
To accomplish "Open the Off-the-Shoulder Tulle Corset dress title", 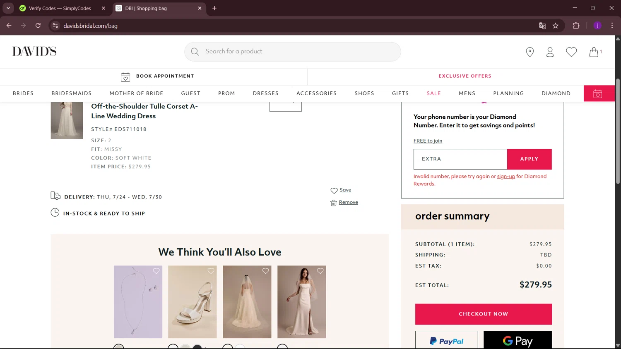I will (144, 111).
